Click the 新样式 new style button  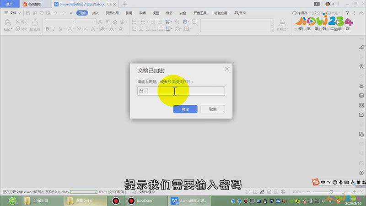[282, 25]
